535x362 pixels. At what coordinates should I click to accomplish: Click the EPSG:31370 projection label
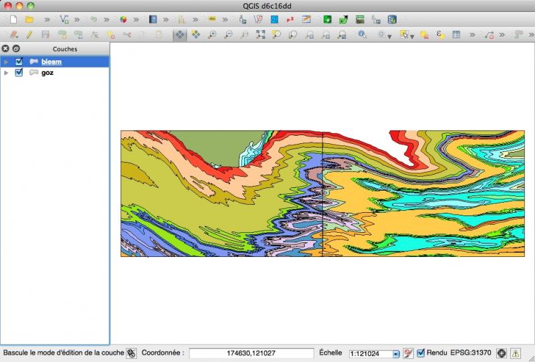pos(470,353)
